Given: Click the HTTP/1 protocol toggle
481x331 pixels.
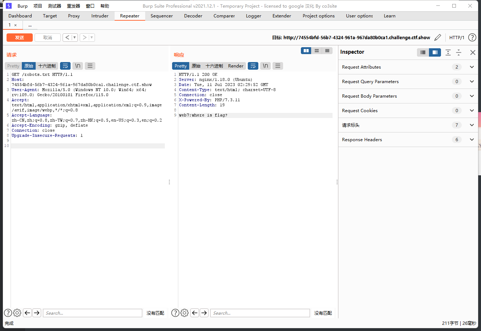Looking at the screenshot, I should point(457,37).
